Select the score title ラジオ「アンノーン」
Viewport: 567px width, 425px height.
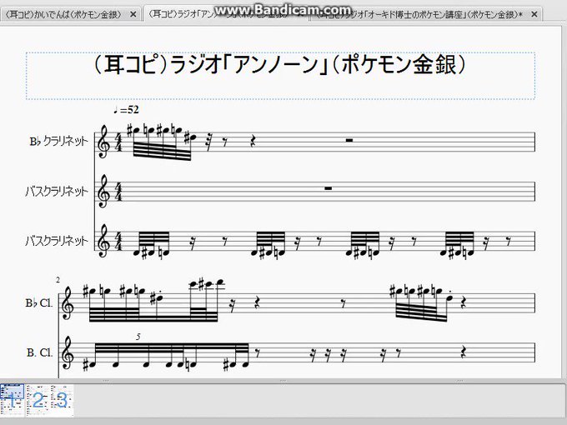(x=280, y=65)
